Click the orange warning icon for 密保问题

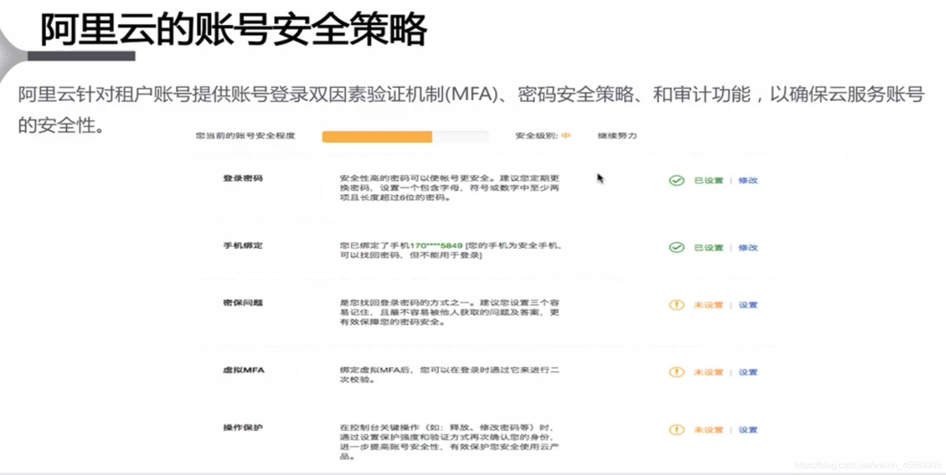coord(677,305)
